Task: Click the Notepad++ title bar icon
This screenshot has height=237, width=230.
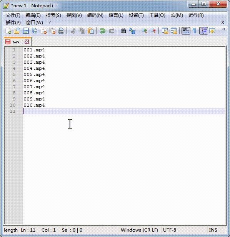Action: 6,6
